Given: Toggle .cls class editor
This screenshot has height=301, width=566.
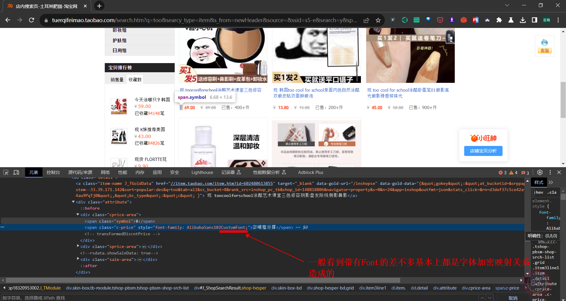Looking at the screenshot, I should [552, 192].
